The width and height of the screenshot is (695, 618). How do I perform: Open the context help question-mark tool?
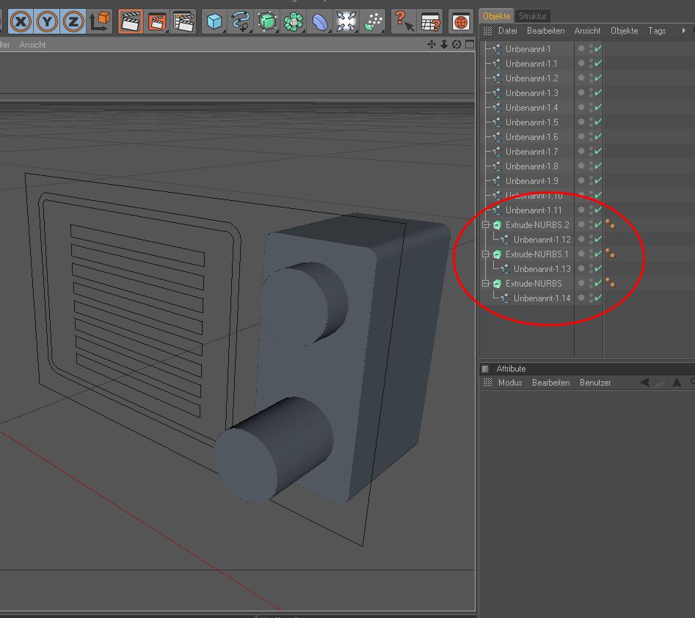pyautogui.click(x=403, y=21)
